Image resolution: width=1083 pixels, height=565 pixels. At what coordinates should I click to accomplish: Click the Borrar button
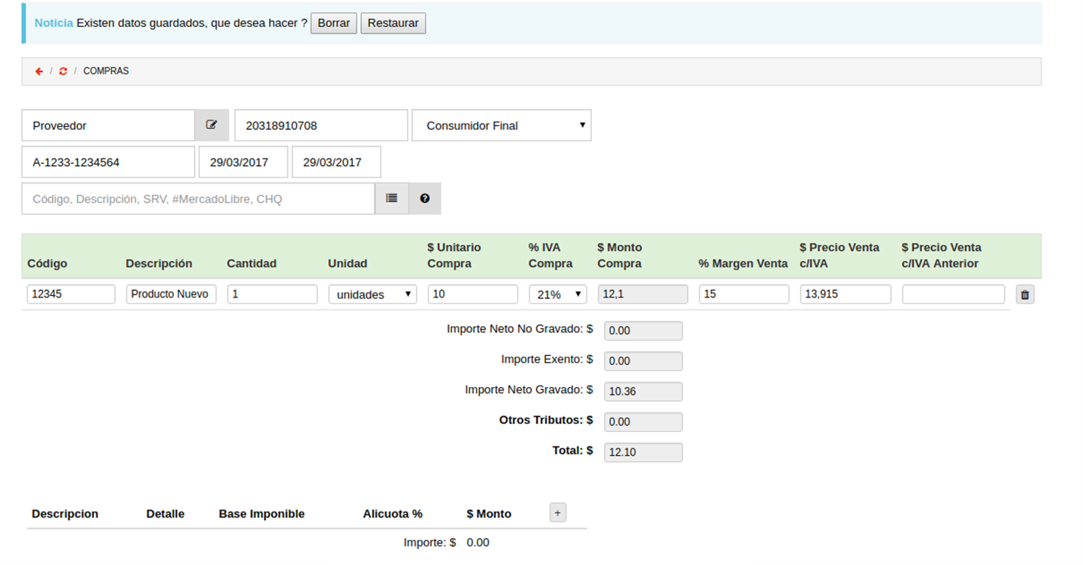(x=334, y=23)
